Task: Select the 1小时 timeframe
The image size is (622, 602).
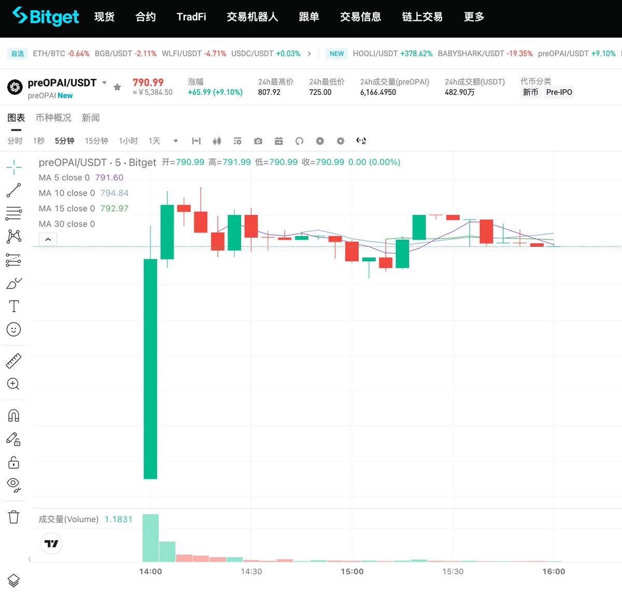Action: click(129, 141)
